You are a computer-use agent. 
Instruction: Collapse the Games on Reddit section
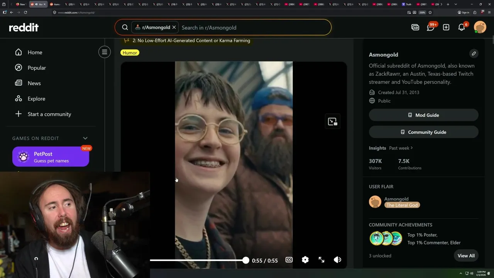coord(85,138)
